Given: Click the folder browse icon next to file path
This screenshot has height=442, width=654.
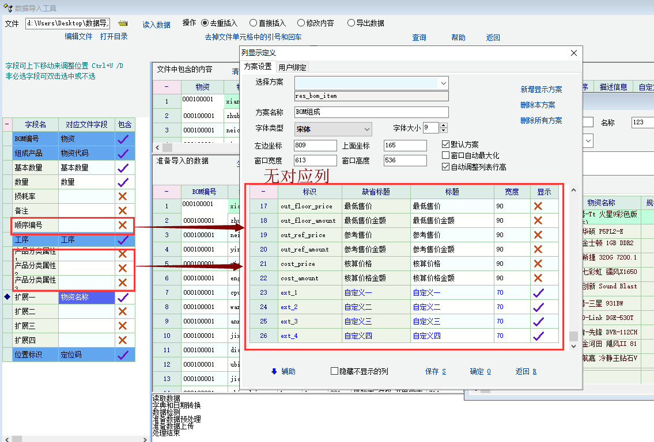Looking at the screenshot, I should 123,24.
